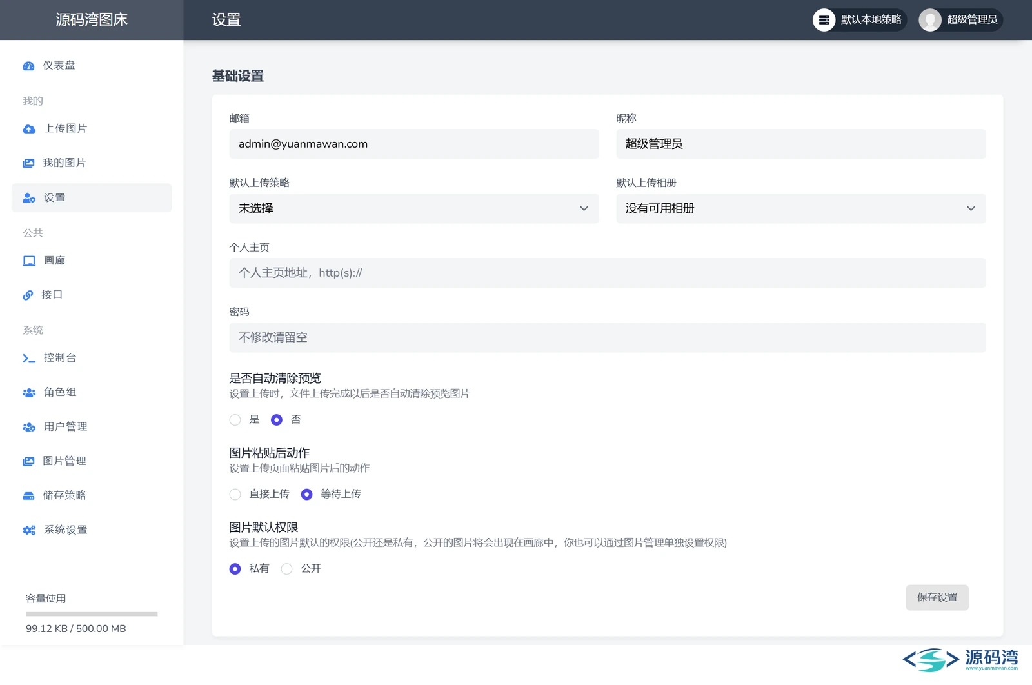Choose 等待上传 paste action
The height and width of the screenshot is (685, 1032).
coord(306,494)
